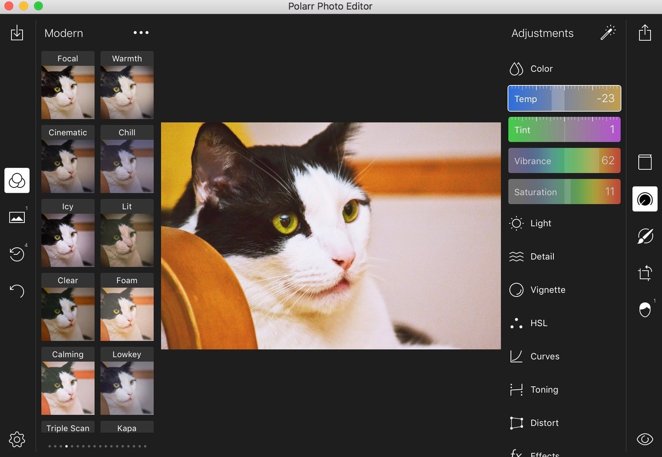Click the auto-enhance magic wand
Image resolution: width=662 pixels, height=457 pixels.
coord(608,33)
